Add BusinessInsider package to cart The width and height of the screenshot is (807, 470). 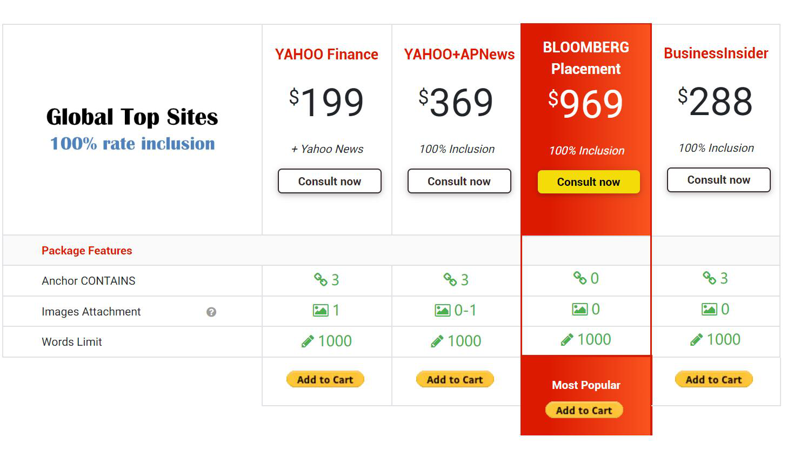point(714,379)
